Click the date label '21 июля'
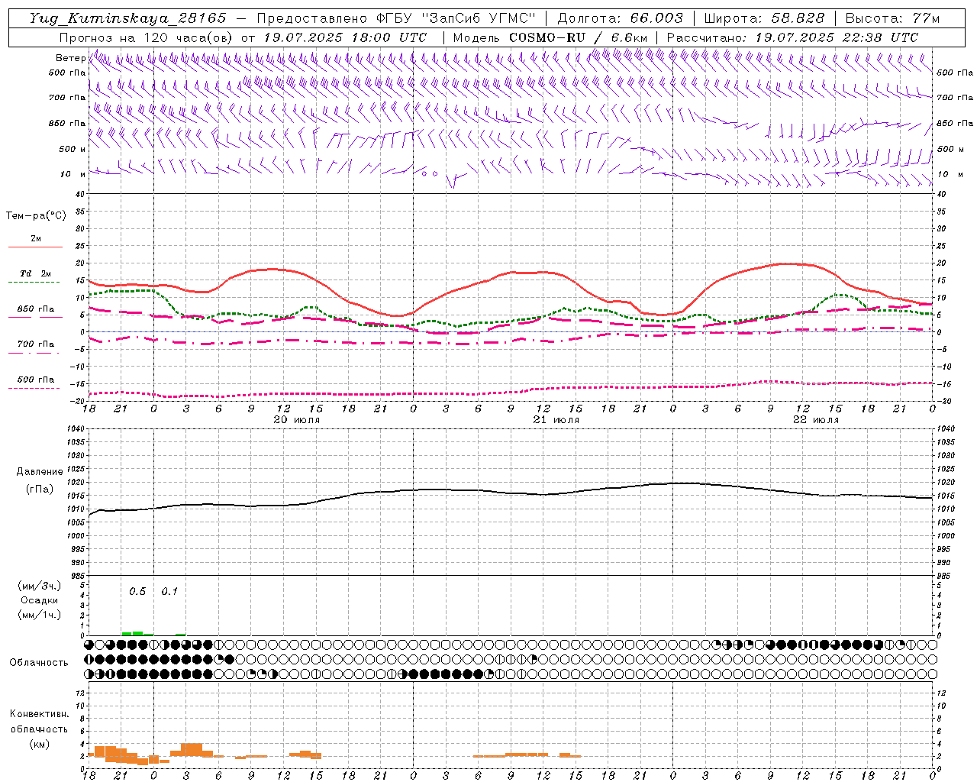This screenshot has width=977, height=782. (x=556, y=420)
